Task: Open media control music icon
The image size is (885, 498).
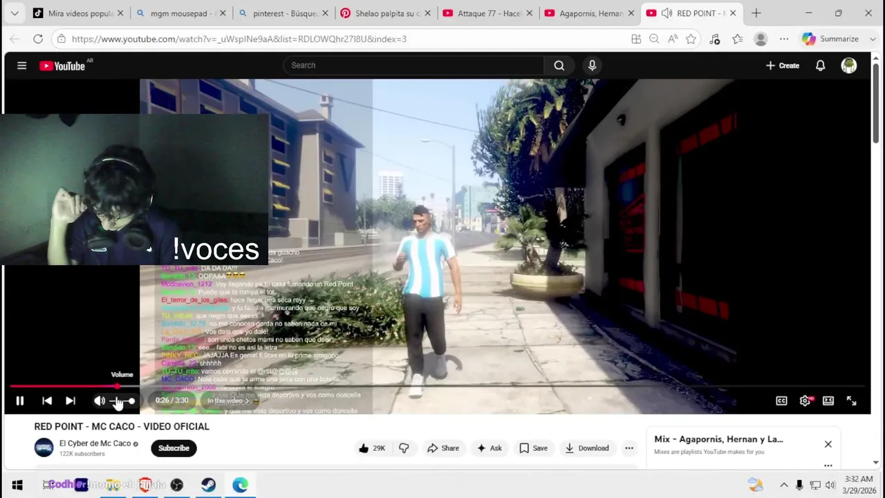Action: [715, 39]
